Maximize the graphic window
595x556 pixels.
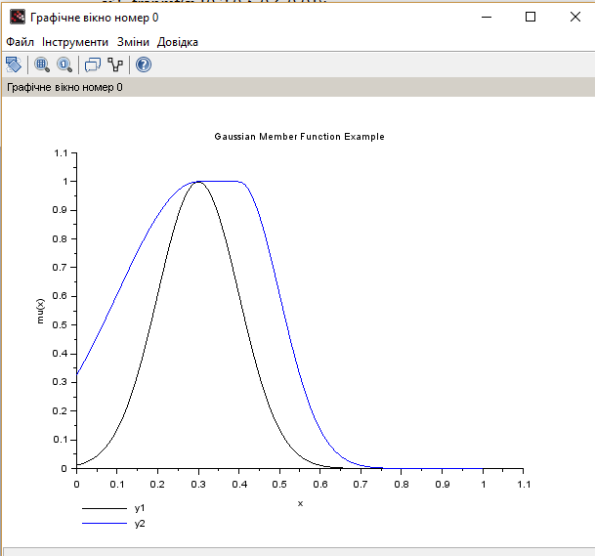click(x=531, y=17)
